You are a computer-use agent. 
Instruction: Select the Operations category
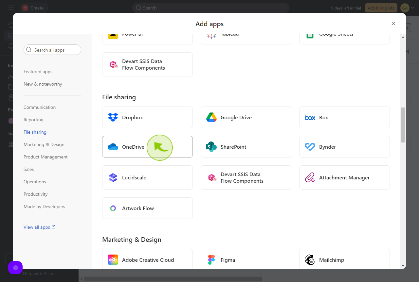pos(35,182)
